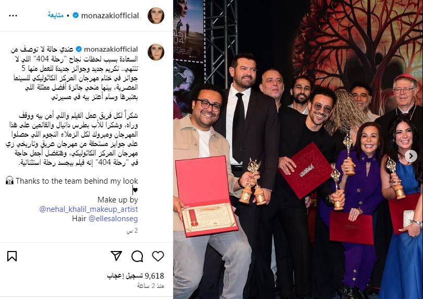Visit @ellesalonseg hair salon mention
Viewport: 423px width, 299px height.
click(113, 219)
